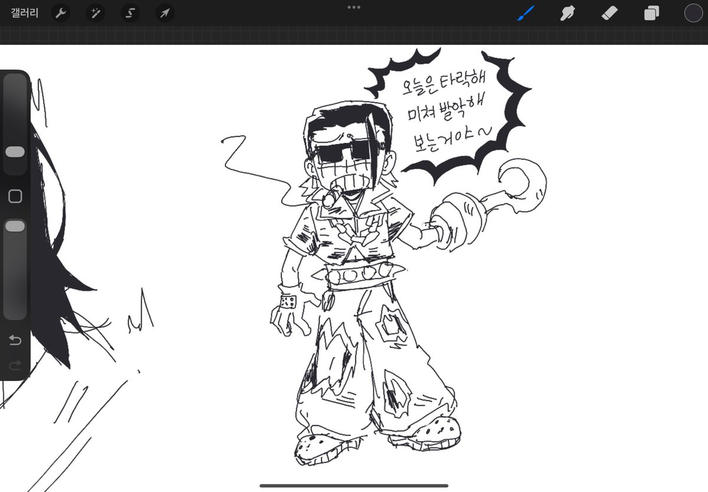Open the Actions wrench menu
Viewport: 708px width, 492px height.
(60, 13)
